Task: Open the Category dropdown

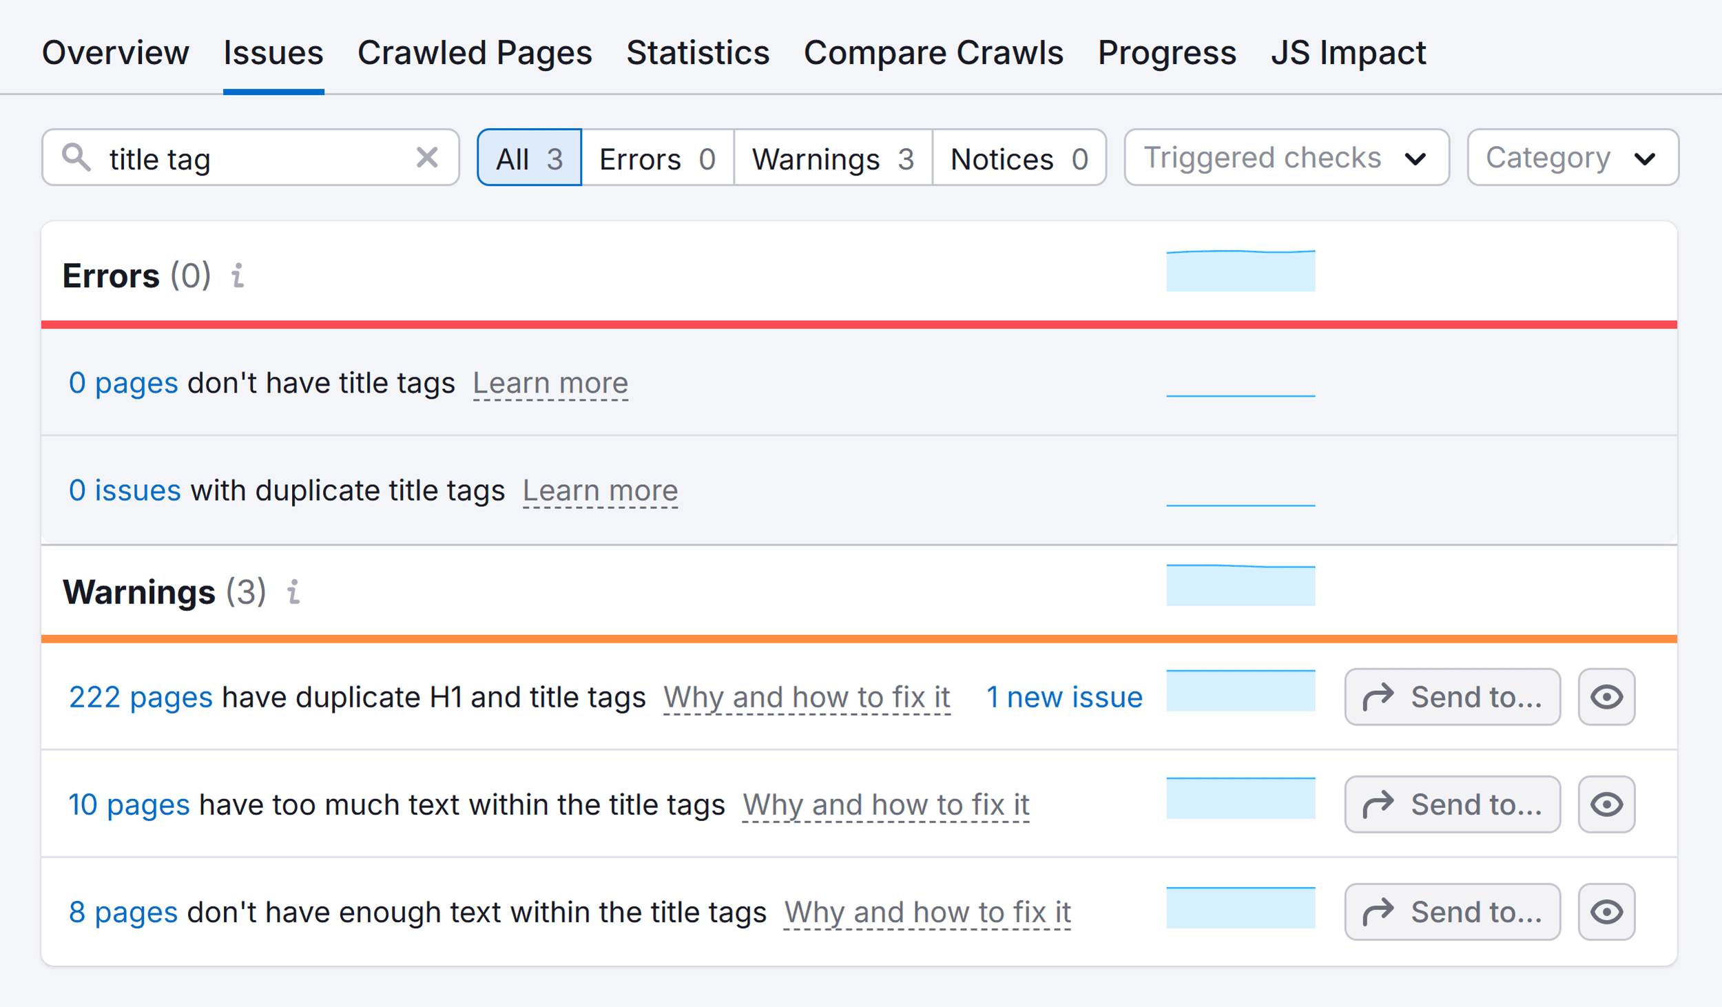Action: pyautogui.click(x=1573, y=158)
